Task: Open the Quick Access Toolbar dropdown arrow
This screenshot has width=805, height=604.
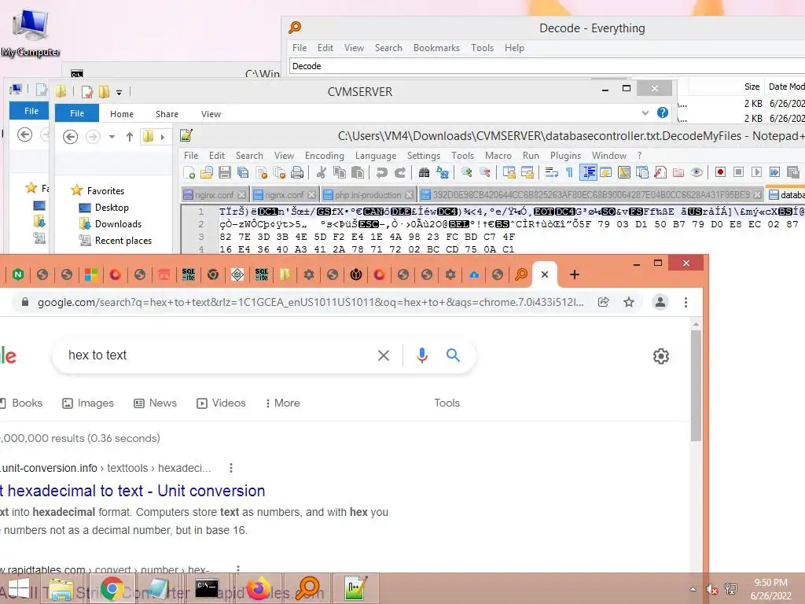Action: tap(119, 93)
